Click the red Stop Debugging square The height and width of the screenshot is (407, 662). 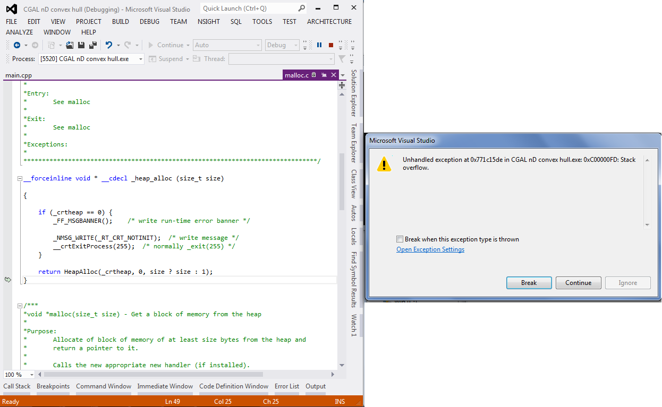(331, 45)
